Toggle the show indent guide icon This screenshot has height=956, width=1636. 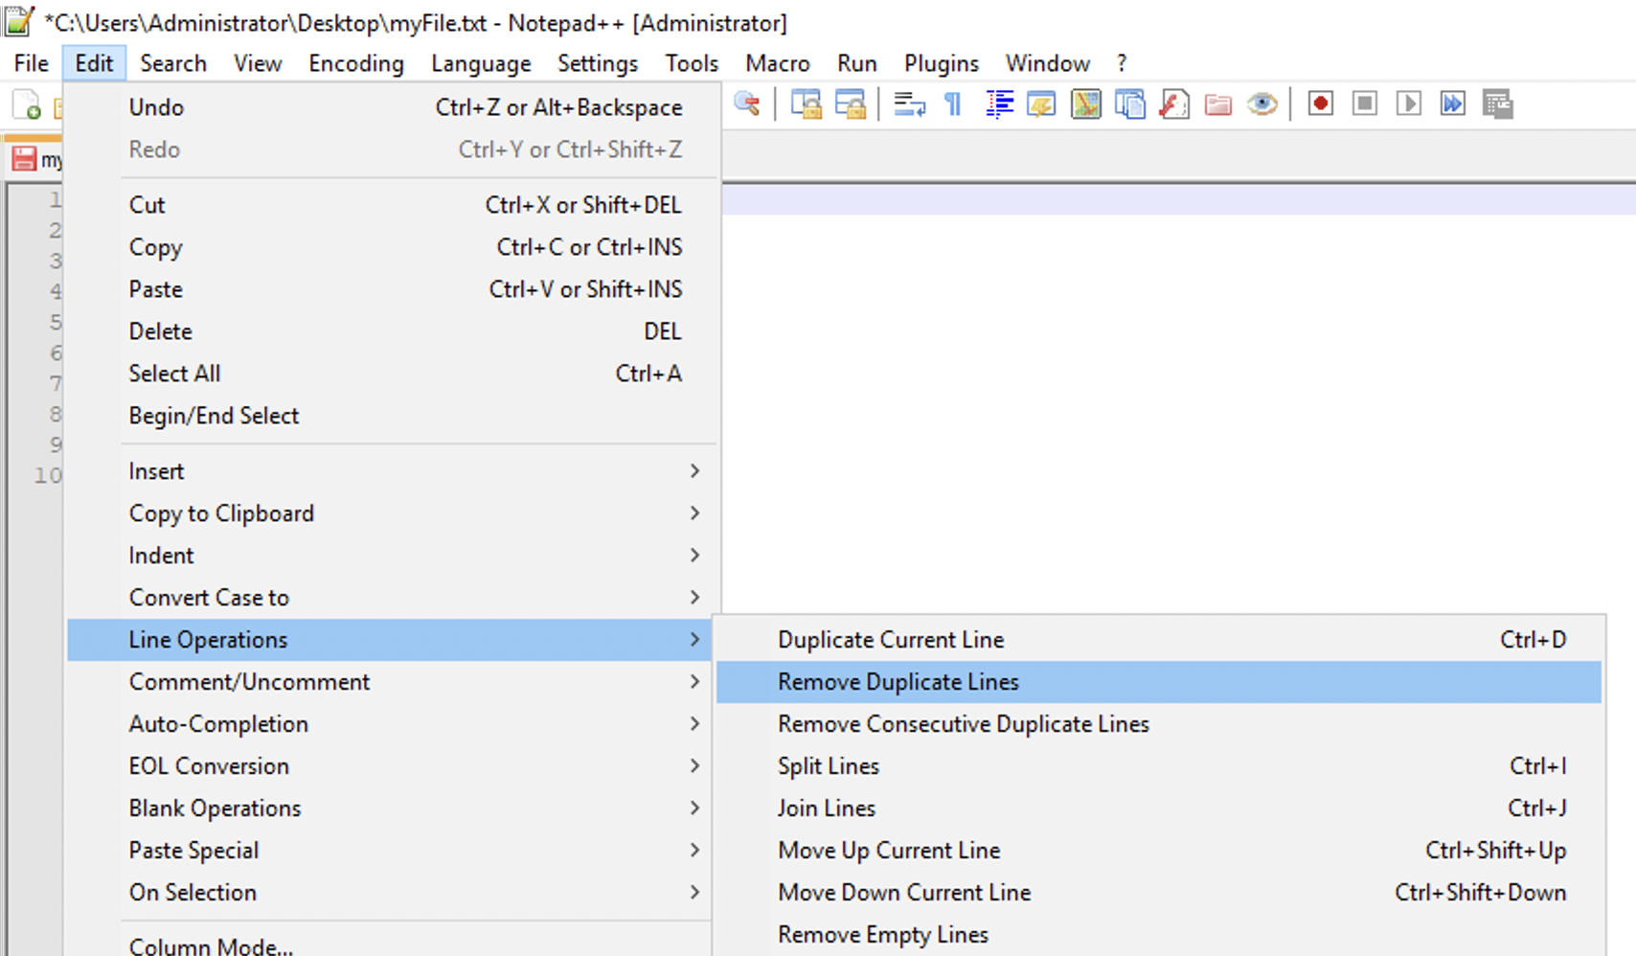pos(999,103)
